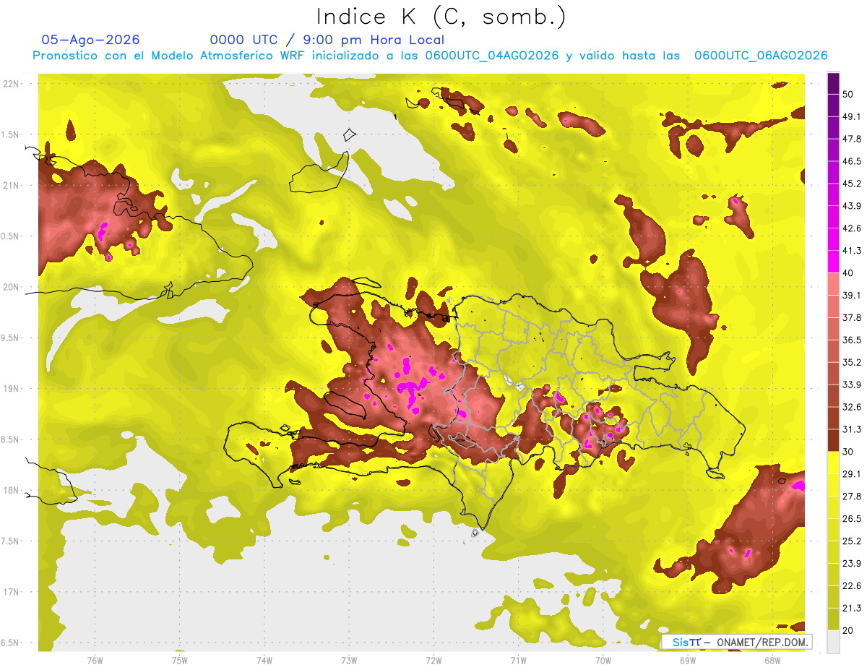The height and width of the screenshot is (670, 867).
Task: Click the "Pronóstico con el Modelo Atmosférico WRF" line
Action: point(430,56)
